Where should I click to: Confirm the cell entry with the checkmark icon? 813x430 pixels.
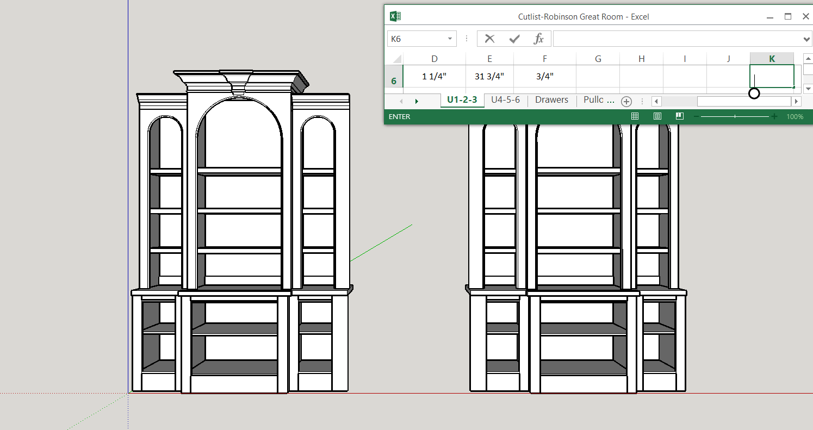click(x=514, y=39)
